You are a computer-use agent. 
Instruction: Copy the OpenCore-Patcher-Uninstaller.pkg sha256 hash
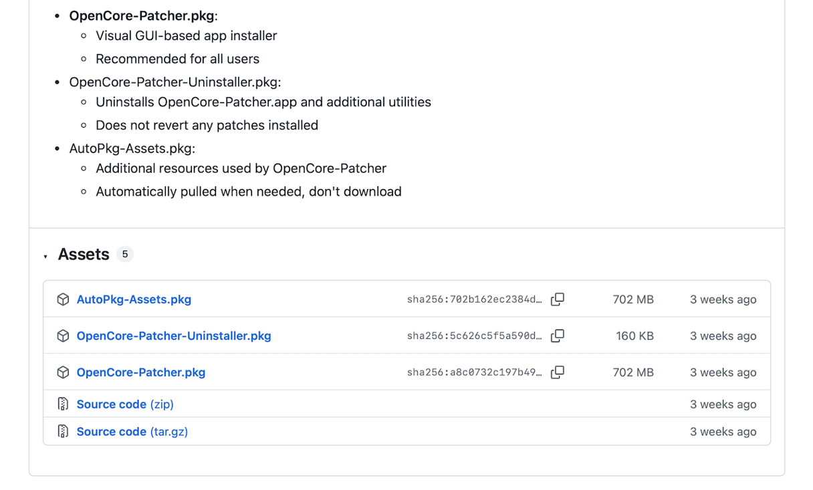tap(558, 336)
